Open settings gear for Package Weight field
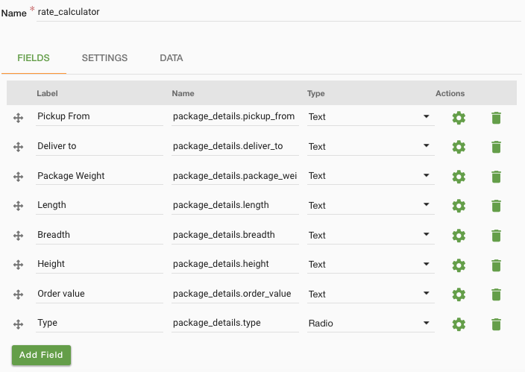Screen dimensions: 525x372 click(459, 177)
